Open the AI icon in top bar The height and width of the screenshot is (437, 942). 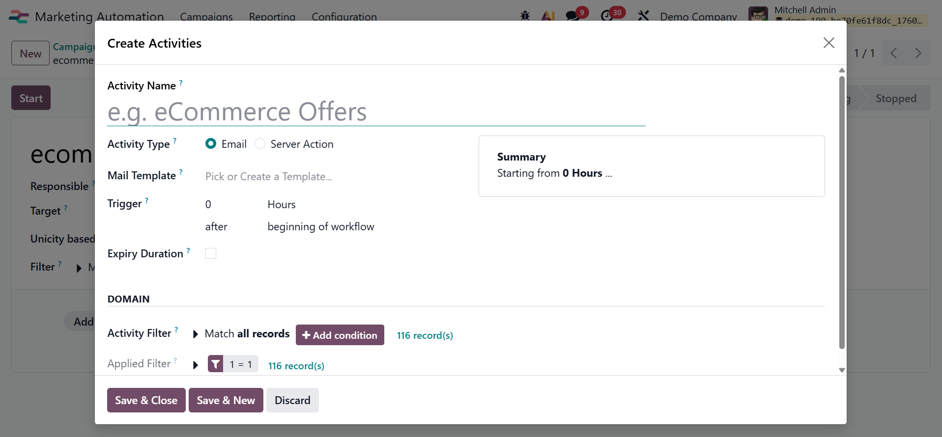coord(547,16)
